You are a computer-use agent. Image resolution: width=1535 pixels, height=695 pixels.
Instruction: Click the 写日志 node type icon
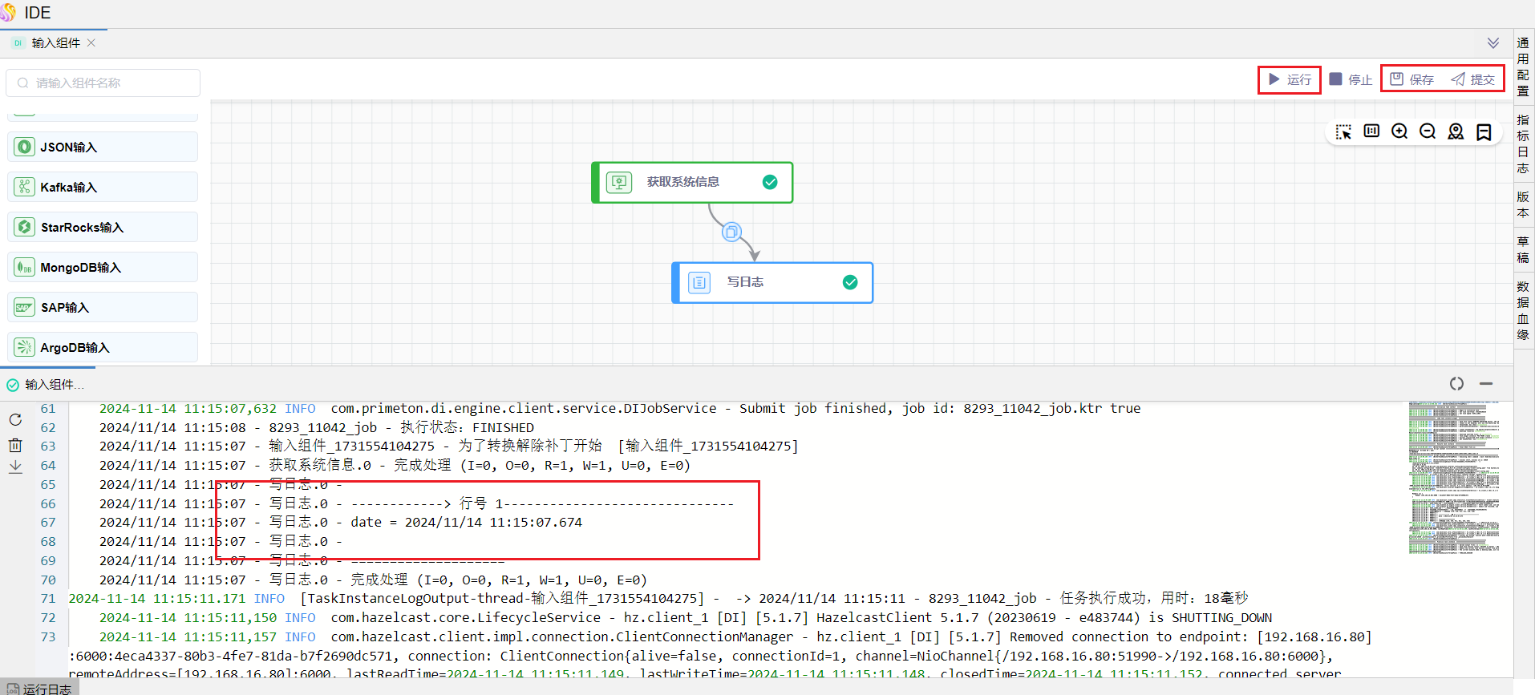(699, 282)
